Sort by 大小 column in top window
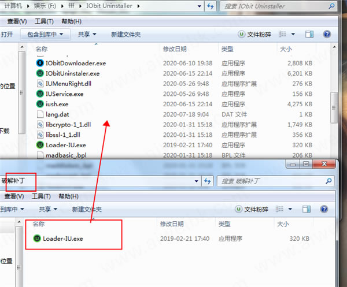This screenshot has height=287, width=347. 286,49
